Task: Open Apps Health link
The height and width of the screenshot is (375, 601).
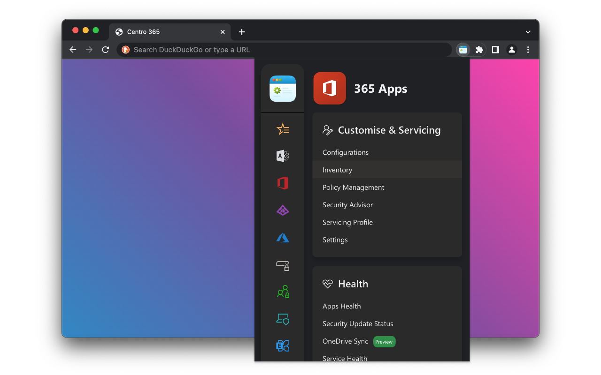Action: [342, 306]
